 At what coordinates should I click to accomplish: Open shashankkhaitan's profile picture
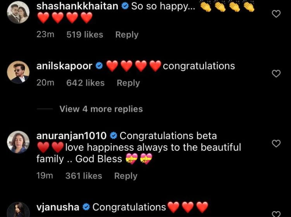point(18,12)
